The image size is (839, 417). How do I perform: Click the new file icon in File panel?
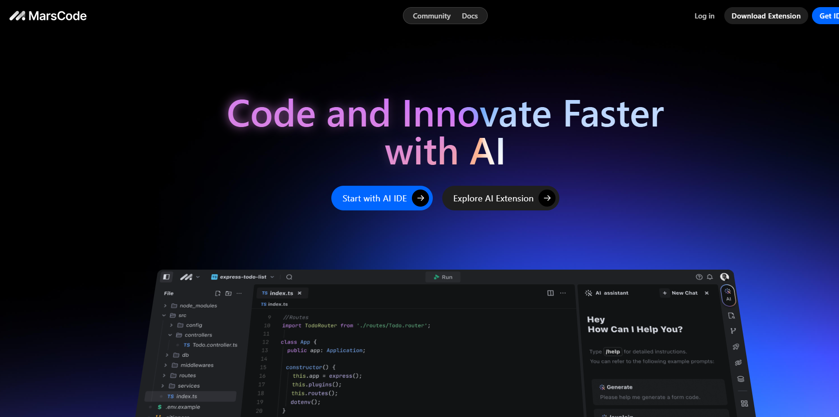tap(218, 293)
